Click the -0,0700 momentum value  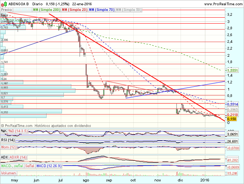coord(233,148)
